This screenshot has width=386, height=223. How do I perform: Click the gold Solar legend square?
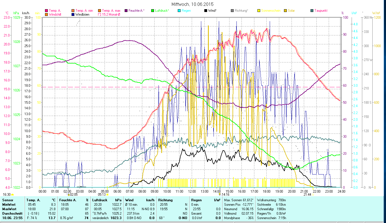tap(285, 11)
